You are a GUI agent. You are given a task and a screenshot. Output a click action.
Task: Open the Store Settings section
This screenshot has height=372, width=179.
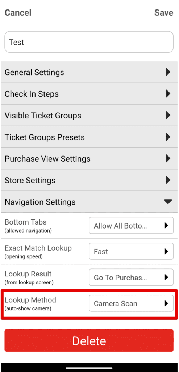coord(89,180)
